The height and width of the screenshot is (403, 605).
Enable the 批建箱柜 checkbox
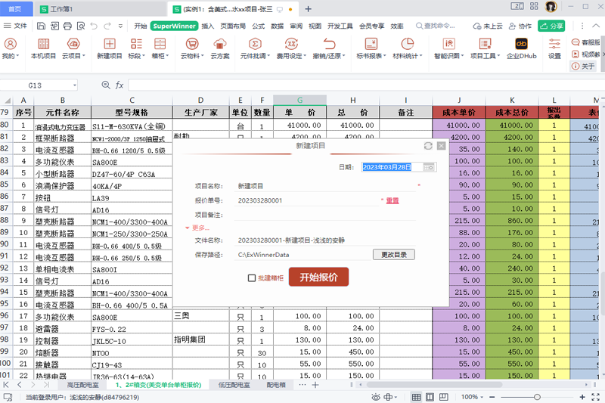click(253, 278)
